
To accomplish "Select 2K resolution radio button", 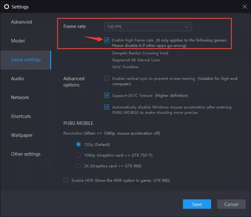I will click(78, 166).
